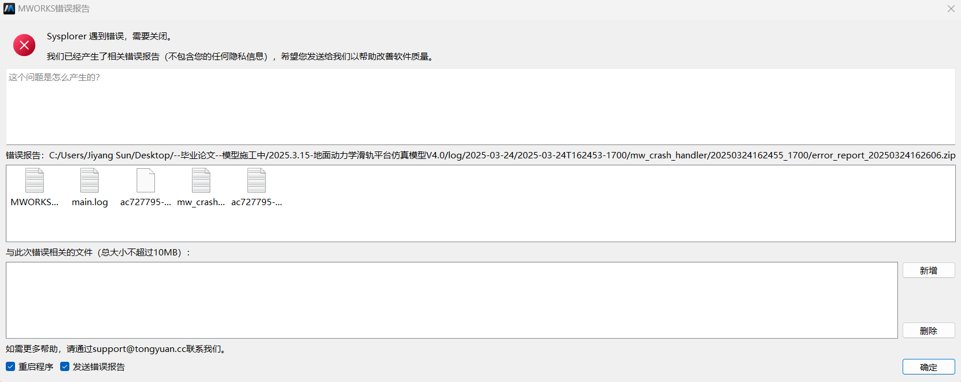Image resolution: width=961 pixels, height=382 pixels.
Task: Click the MWORKS错误报告 window title text
Action: (54, 9)
